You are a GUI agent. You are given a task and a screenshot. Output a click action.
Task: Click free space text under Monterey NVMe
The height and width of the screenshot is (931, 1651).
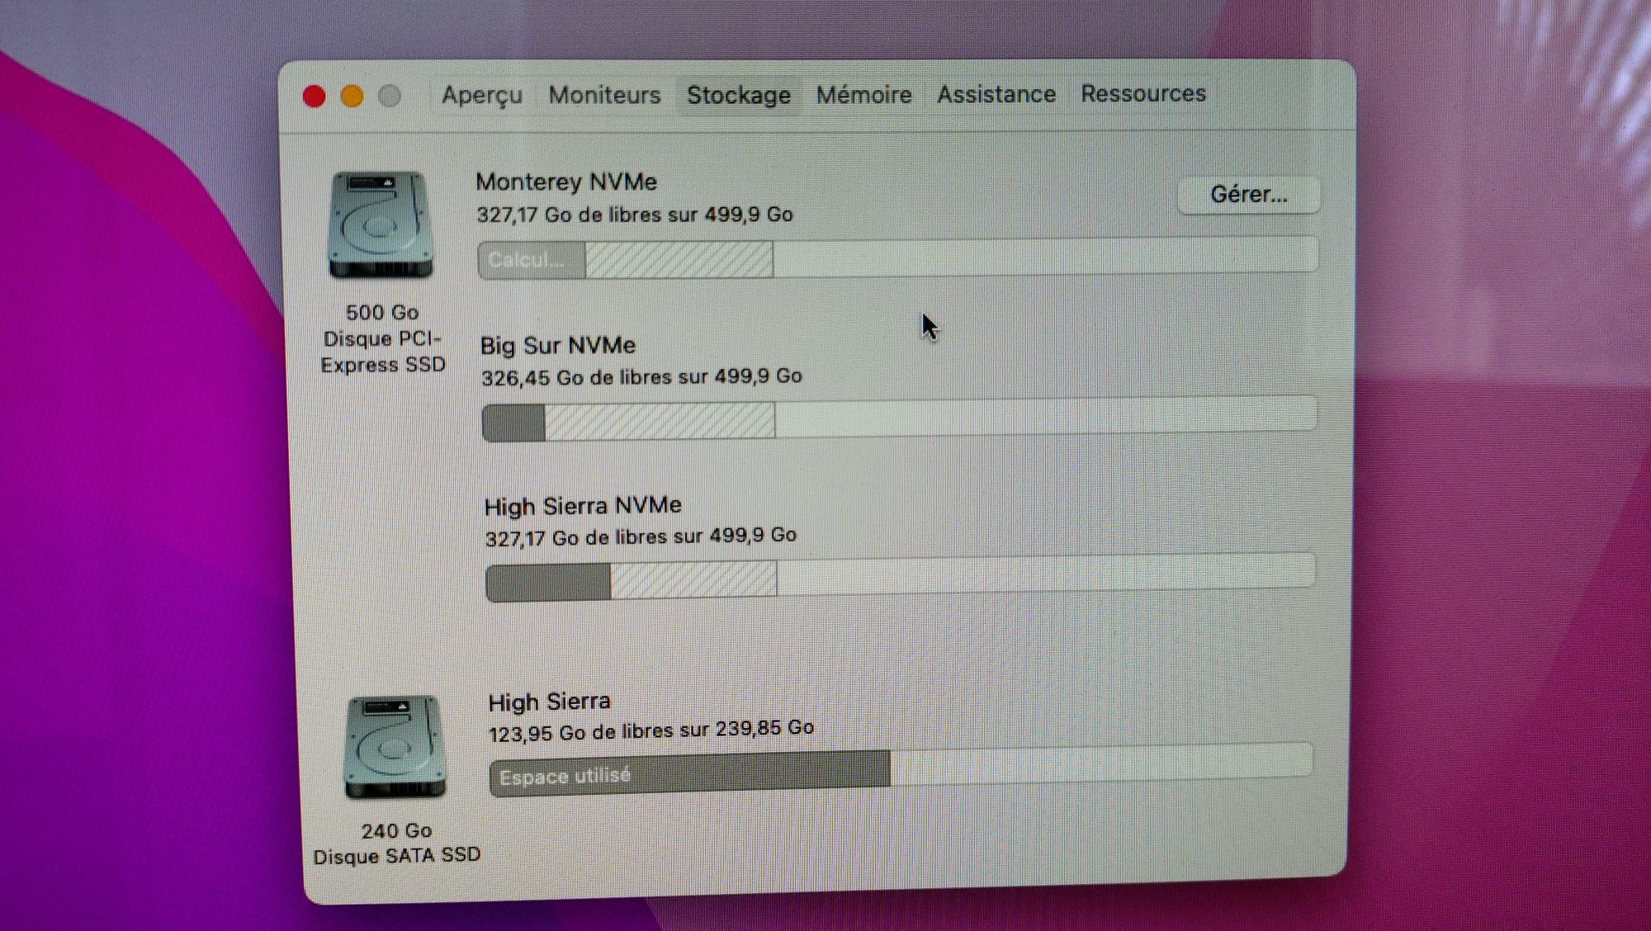(x=635, y=215)
